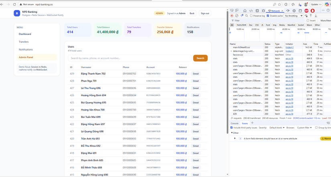Open Transfers in the sidebar menu
331x177 pixels.
[x=24, y=42]
